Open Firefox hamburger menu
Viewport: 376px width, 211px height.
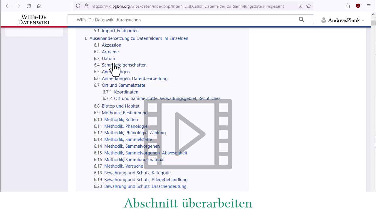[x=369, y=6]
